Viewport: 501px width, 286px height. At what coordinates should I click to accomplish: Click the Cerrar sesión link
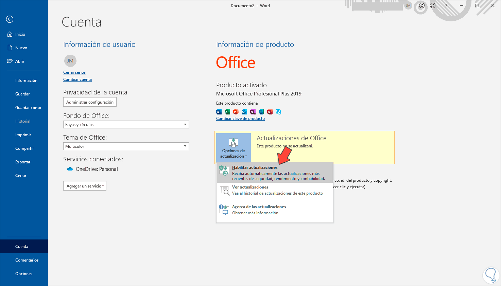(75, 72)
